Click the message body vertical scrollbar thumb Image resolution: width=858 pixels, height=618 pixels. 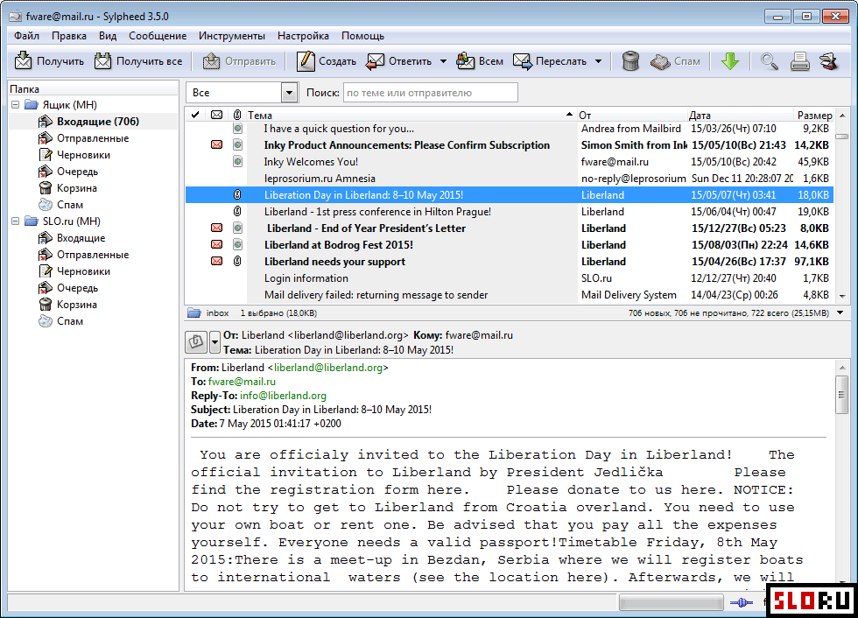841,395
